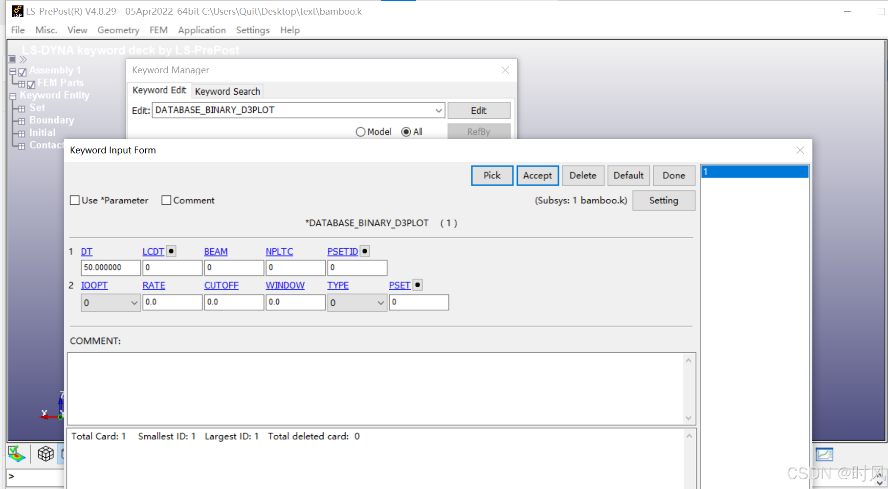Image resolution: width=888 pixels, height=489 pixels.
Task: Open the Misc. menu
Action: point(46,30)
